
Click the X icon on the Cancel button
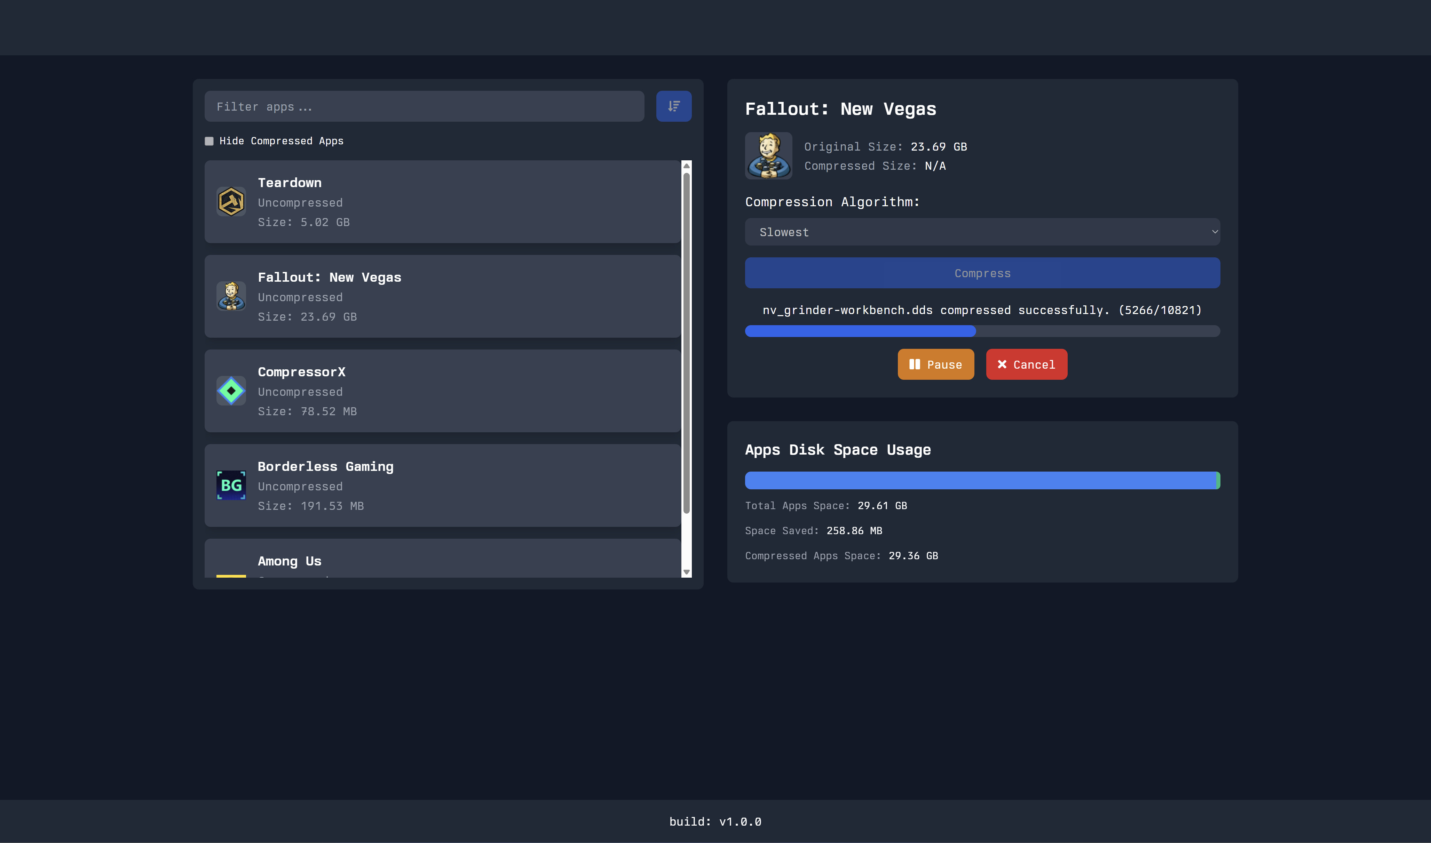(x=1002, y=364)
